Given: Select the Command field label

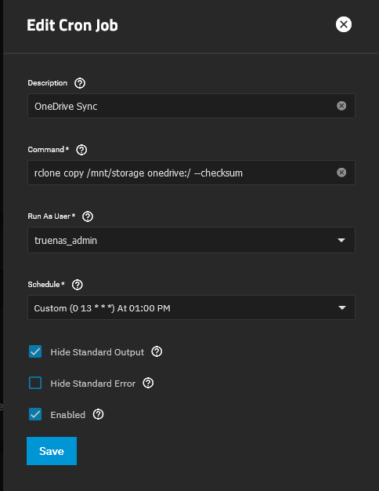Looking at the screenshot, I should (48, 150).
